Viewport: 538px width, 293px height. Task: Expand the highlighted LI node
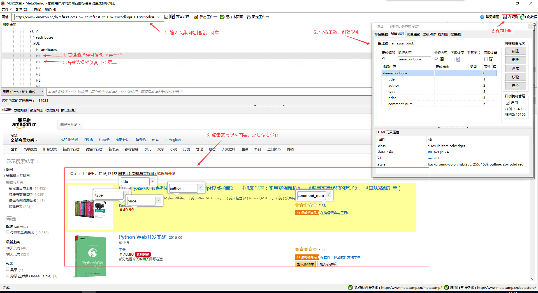[37, 56]
